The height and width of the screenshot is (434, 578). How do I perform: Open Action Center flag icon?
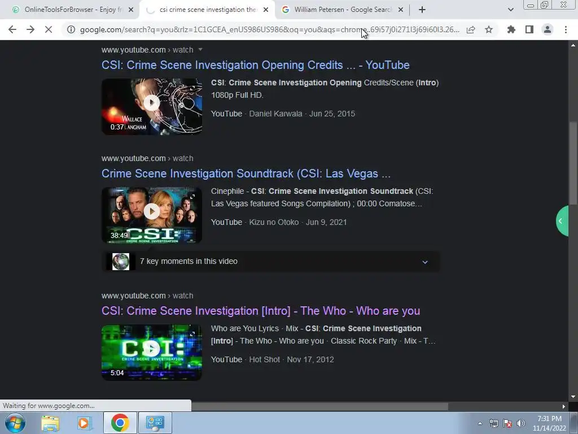pyautogui.click(x=507, y=423)
